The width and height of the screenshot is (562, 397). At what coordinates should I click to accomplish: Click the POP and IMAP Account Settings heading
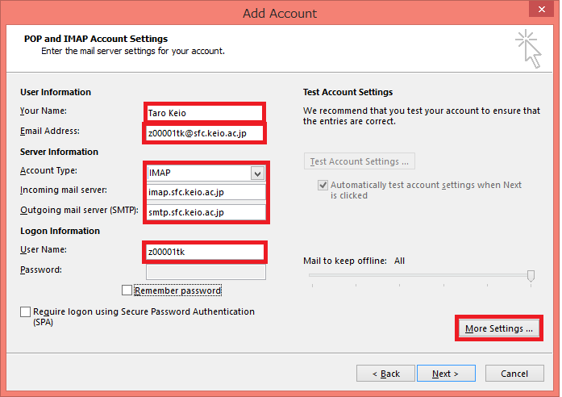pyautogui.click(x=98, y=39)
